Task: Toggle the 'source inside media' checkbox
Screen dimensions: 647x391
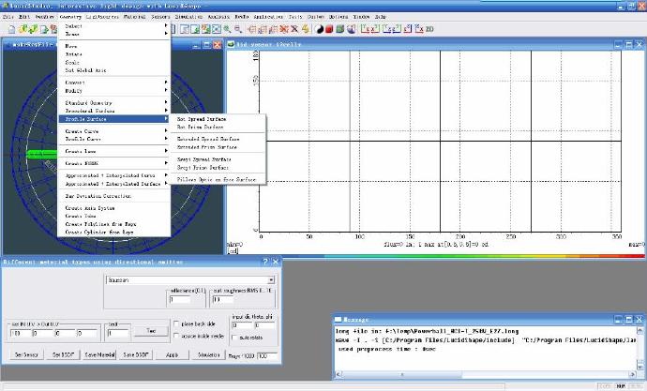Action: click(174, 334)
